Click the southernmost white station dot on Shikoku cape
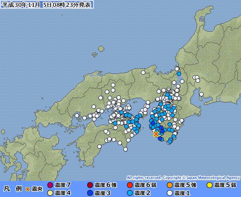The width and height of the screenshot is (241, 197). [126, 149]
